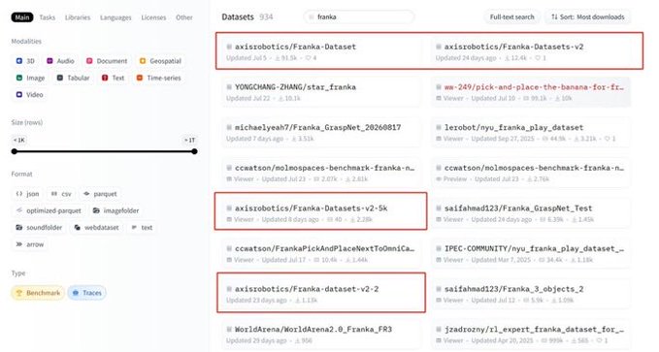Open axisrobotics/Franka-Datasets-v2-5k

coord(320,213)
